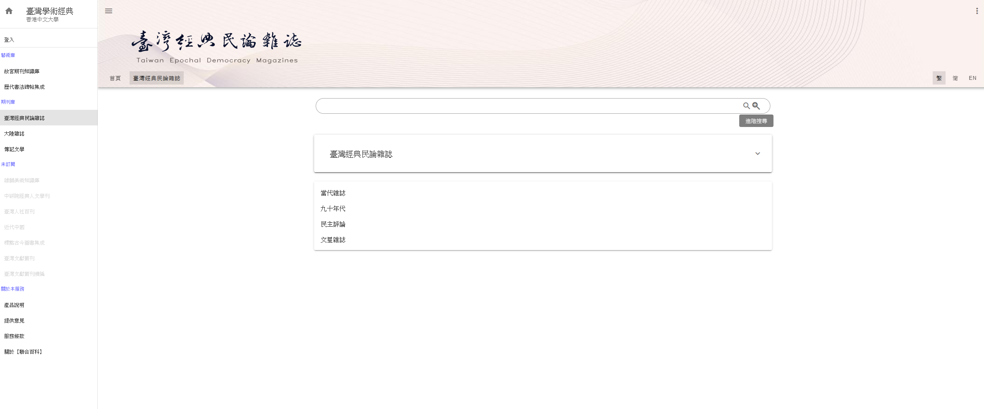Click the Taiwan Epochal Democracy Magazines logo

(217, 48)
